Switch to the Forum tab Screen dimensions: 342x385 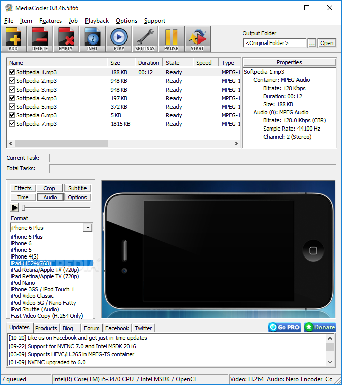92,328
